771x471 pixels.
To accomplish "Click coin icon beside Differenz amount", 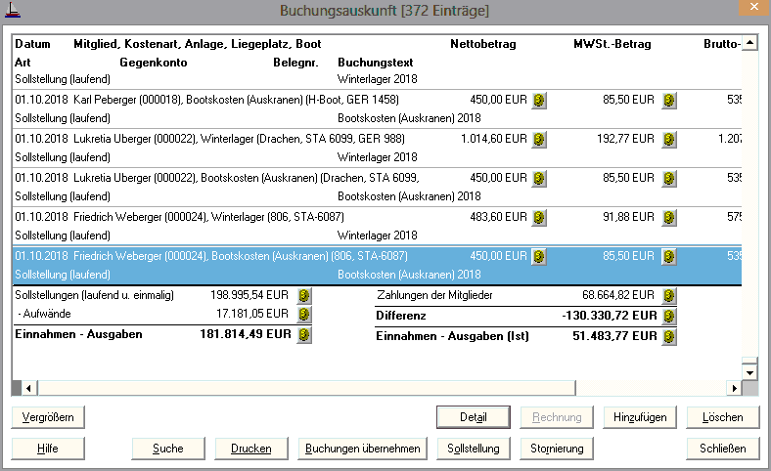I will pyautogui.click(x=669, y=316).
